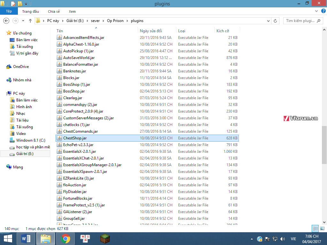Open Nhạc folder in sidebar
327x245 pixels.
pos(21,114)
